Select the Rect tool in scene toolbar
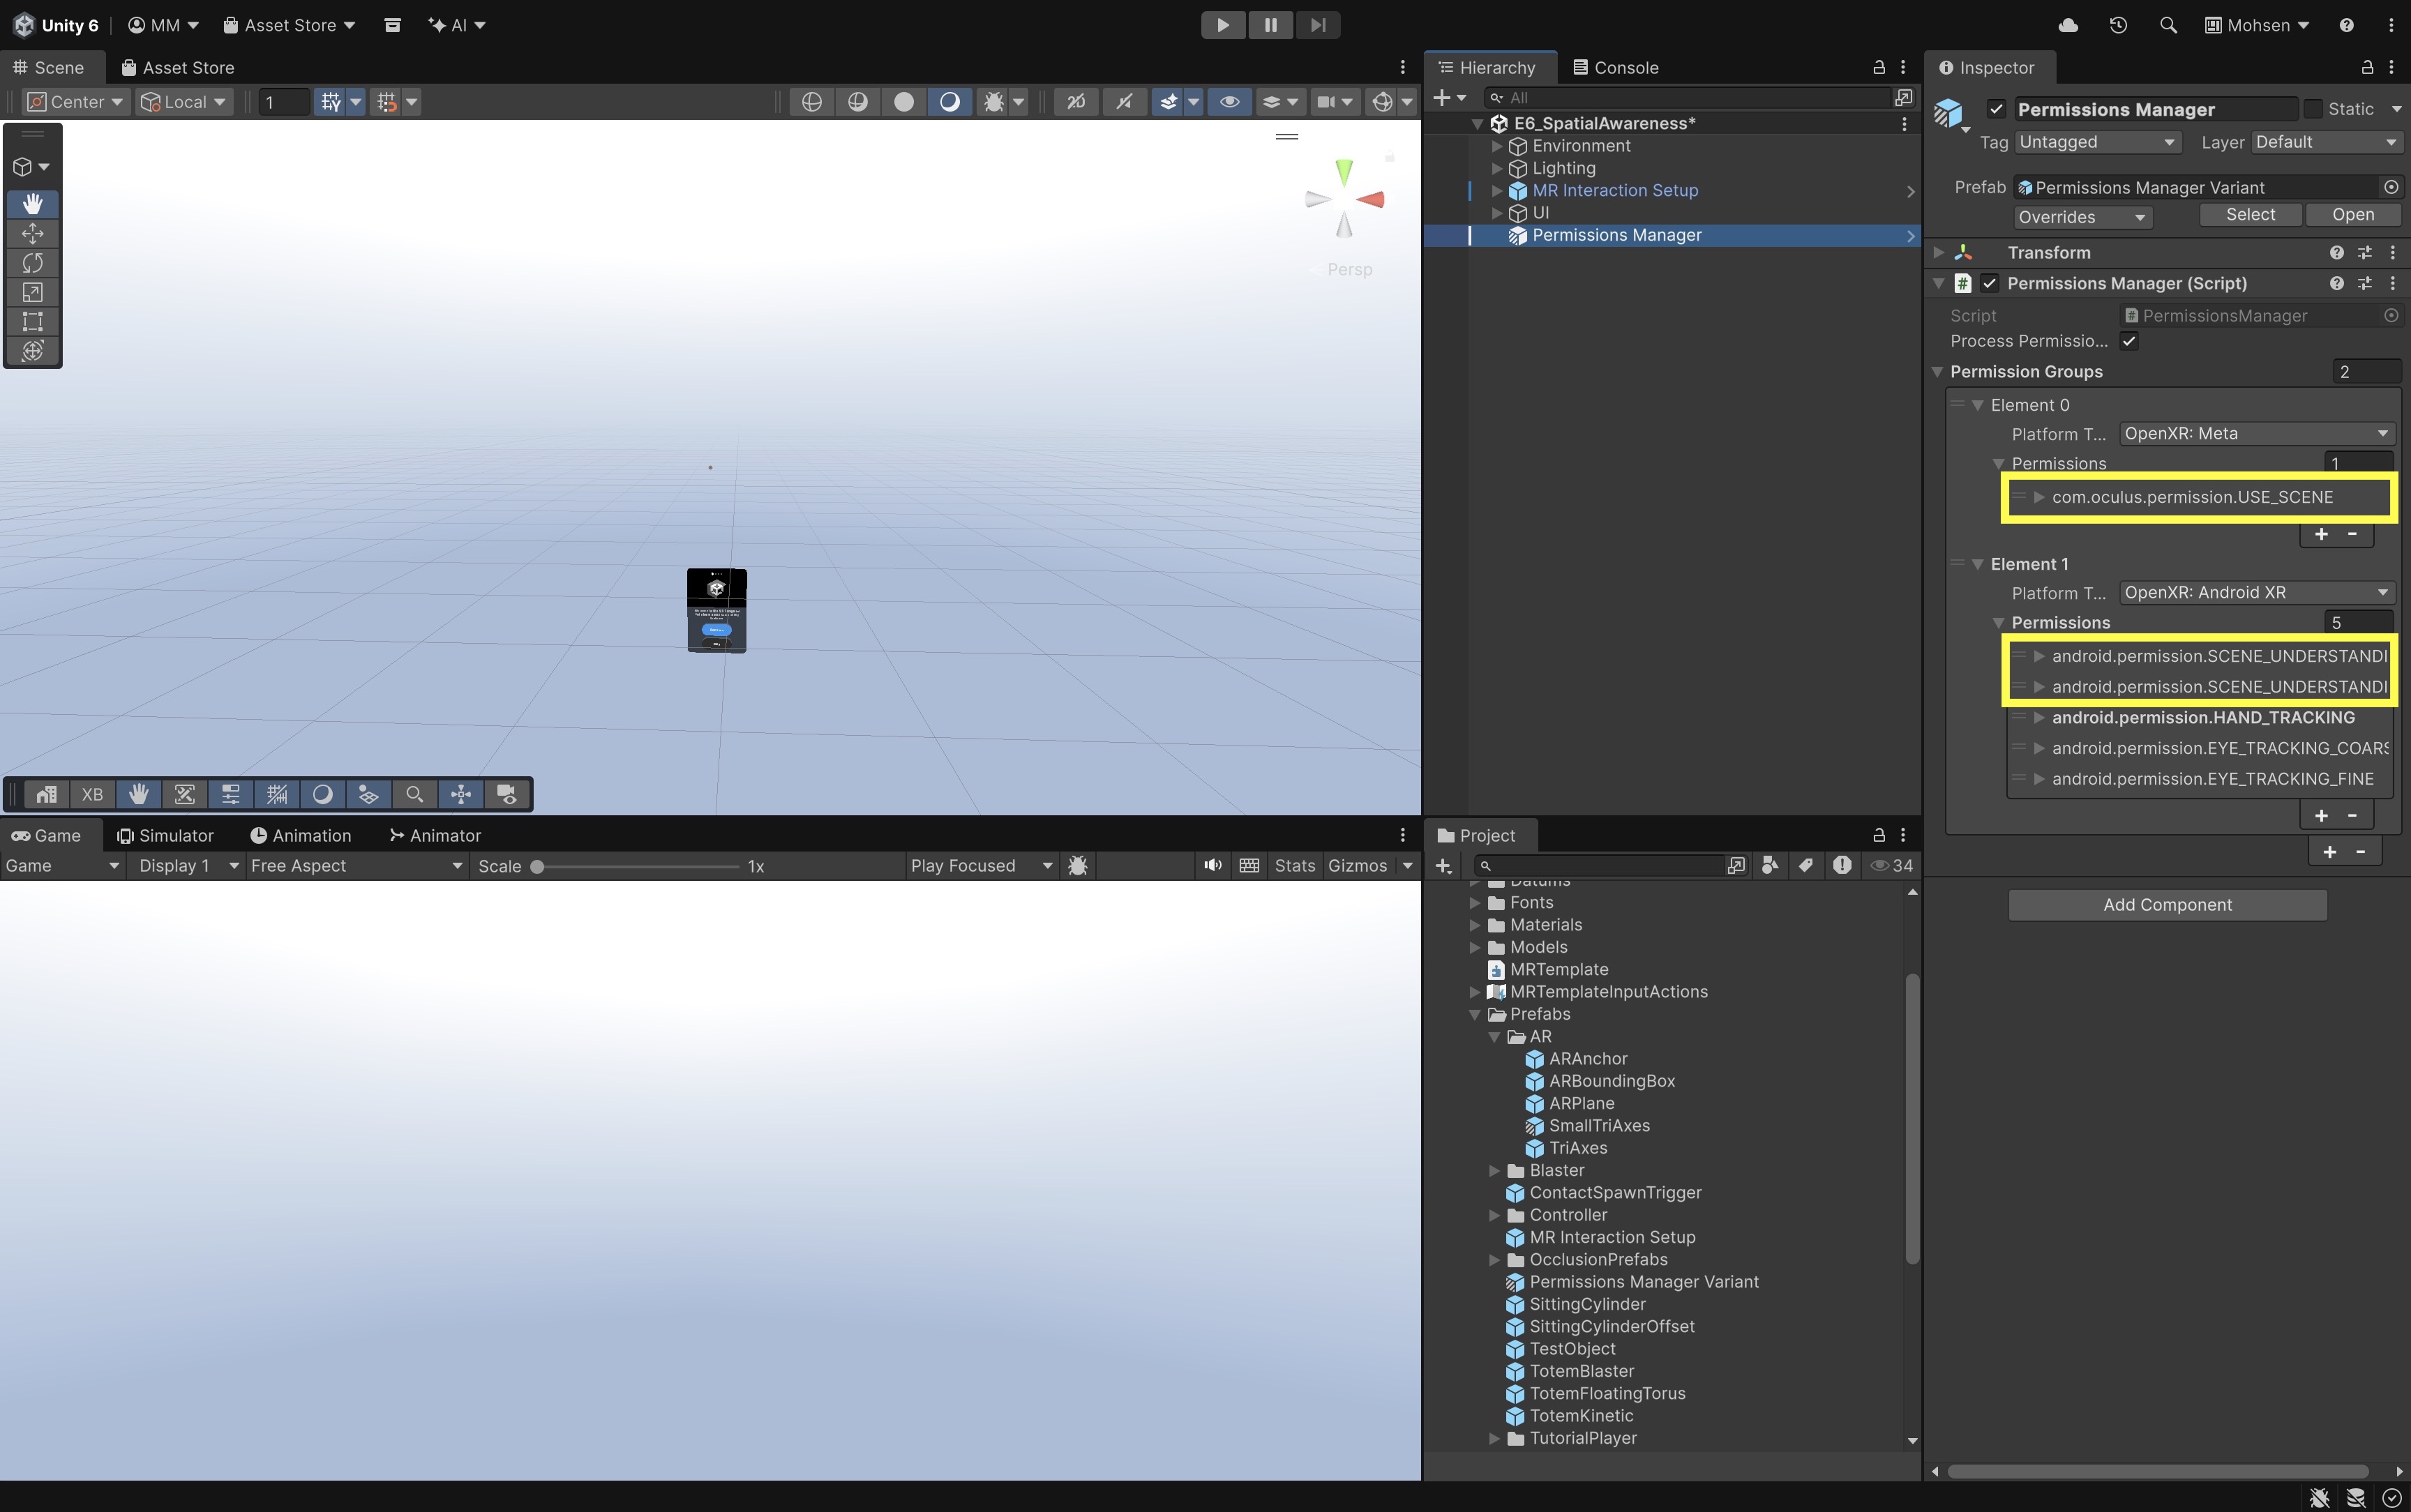Screen dimensions: 2411x1512 [x=32, y=321]
